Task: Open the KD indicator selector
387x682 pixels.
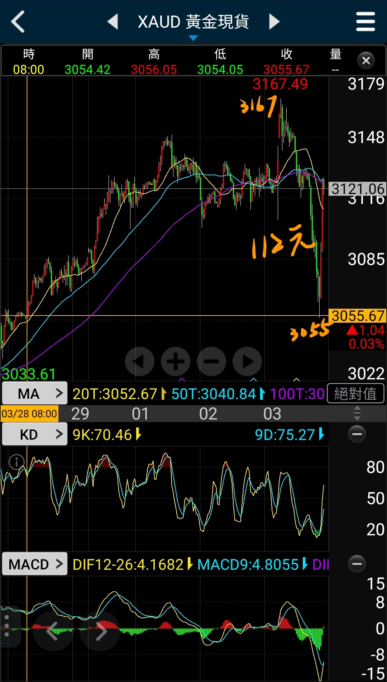Action: [35, 435]
